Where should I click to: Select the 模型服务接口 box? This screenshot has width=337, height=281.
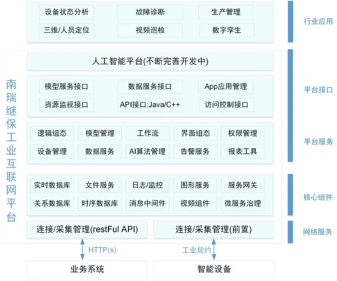(x=66, y=86)
